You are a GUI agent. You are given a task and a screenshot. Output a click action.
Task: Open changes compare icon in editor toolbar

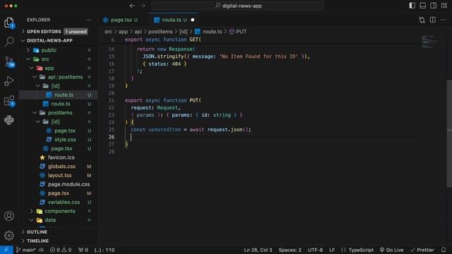click(422, 20)
